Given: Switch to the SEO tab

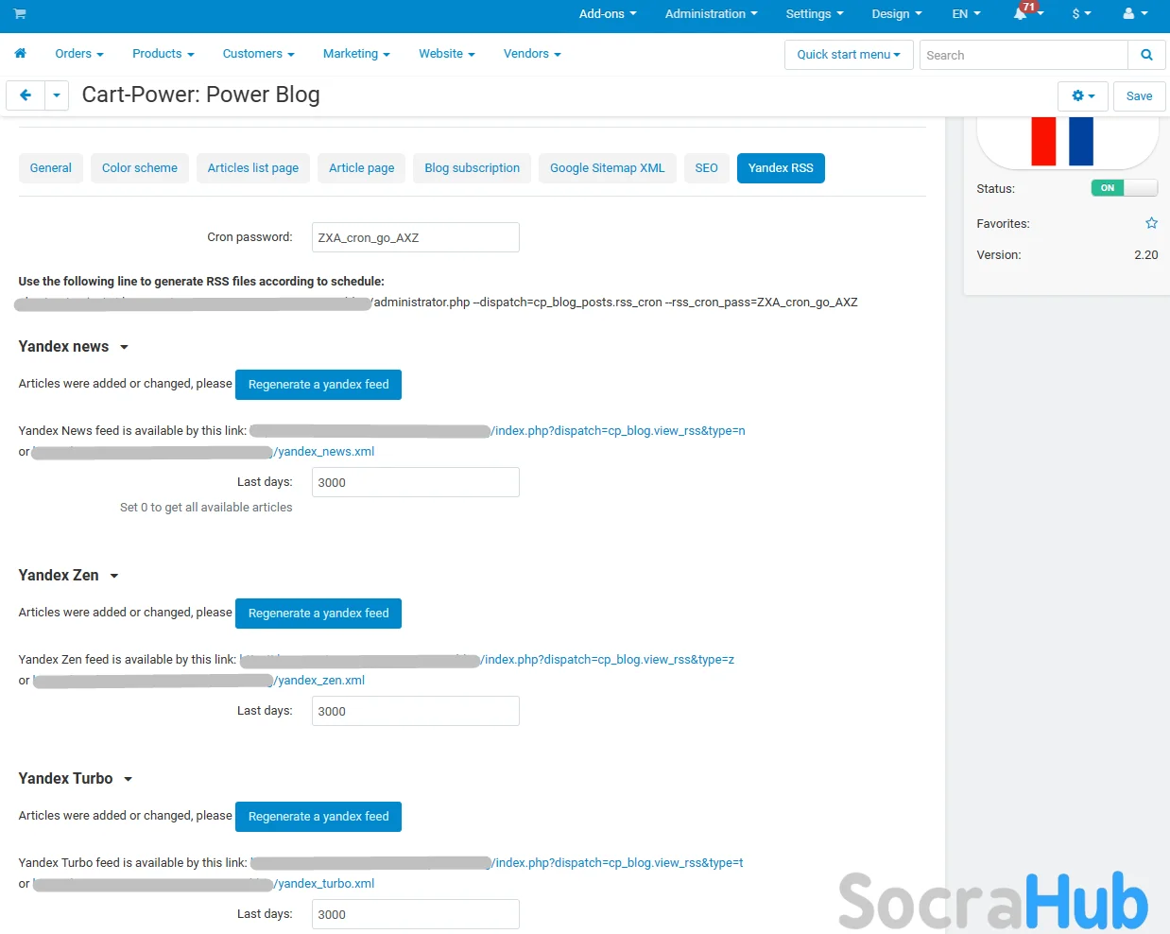Looking at the screenshot, I should [x=707, y=168].
